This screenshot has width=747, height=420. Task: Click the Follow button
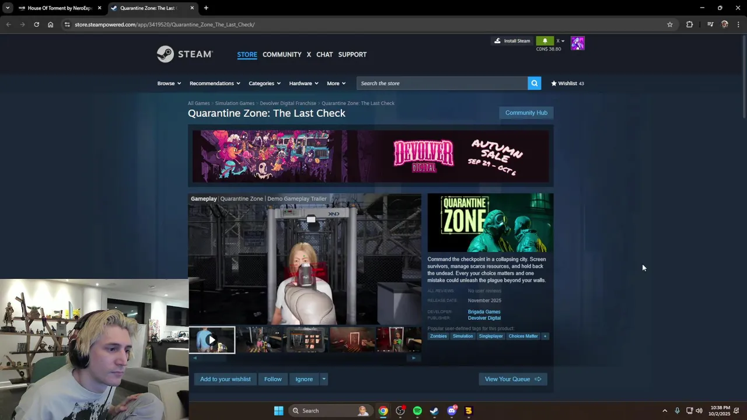pyautogui.click(x=273, y=379)
